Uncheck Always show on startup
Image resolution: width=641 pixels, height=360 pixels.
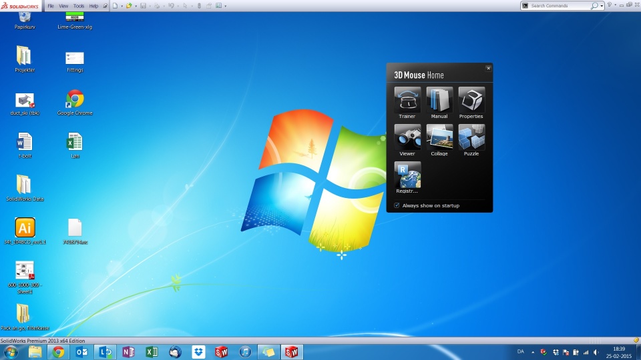[x=397, y=205]
